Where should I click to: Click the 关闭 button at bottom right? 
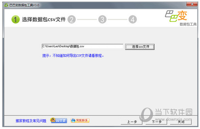[181, 122]
